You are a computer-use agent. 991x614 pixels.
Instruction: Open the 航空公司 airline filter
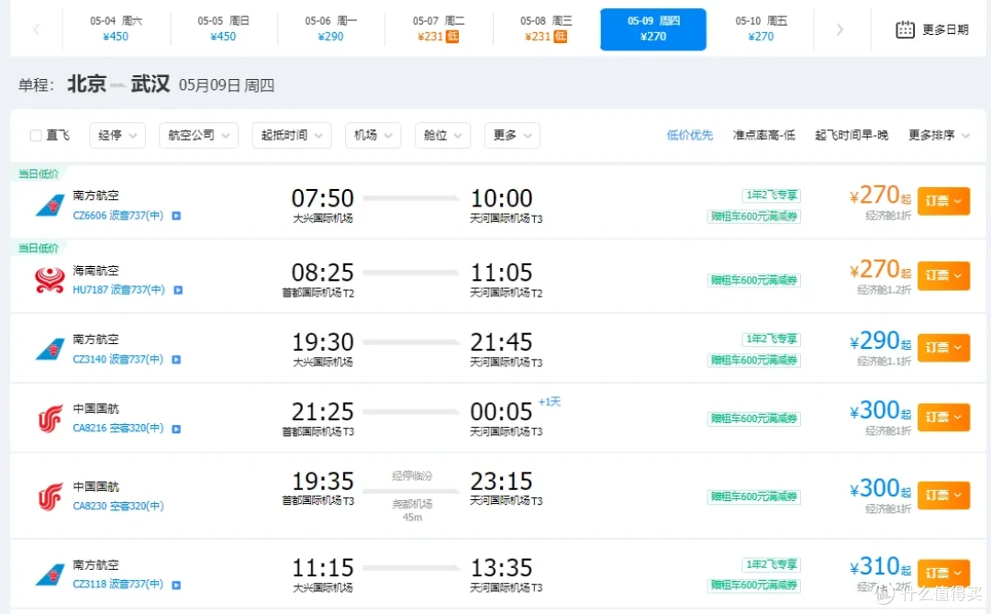pos(198,135)
